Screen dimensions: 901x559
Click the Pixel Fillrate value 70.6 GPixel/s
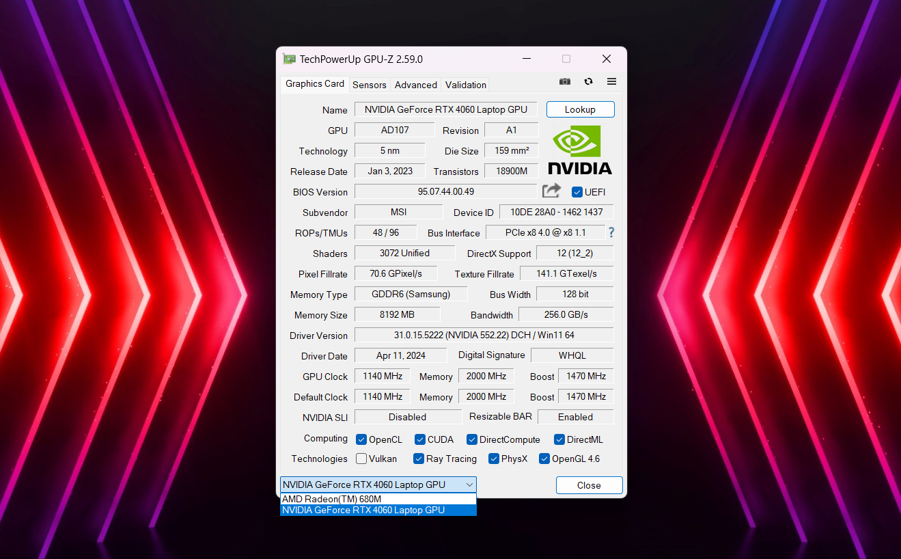point(396,273)
